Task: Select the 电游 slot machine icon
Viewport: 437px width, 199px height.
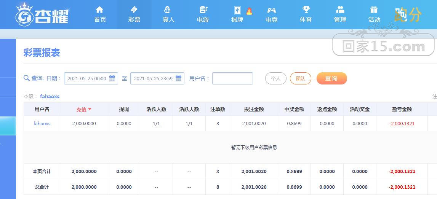Action: tap(203, 10)
